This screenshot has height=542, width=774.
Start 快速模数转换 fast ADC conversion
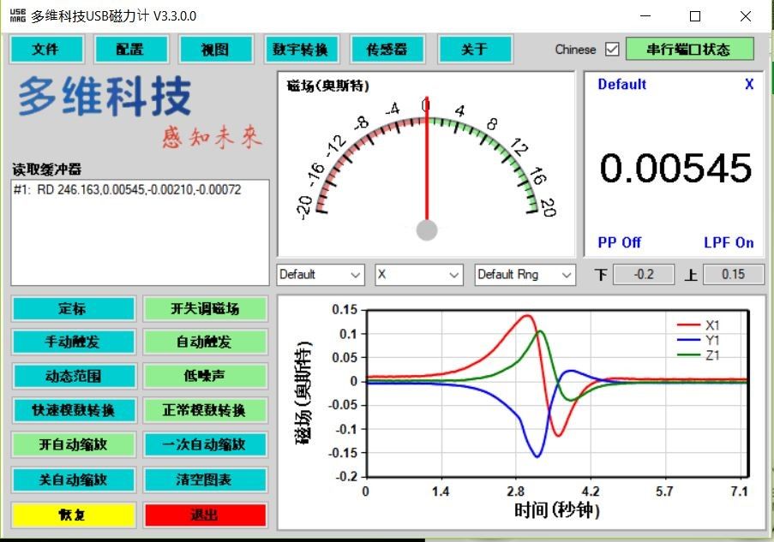73,410
